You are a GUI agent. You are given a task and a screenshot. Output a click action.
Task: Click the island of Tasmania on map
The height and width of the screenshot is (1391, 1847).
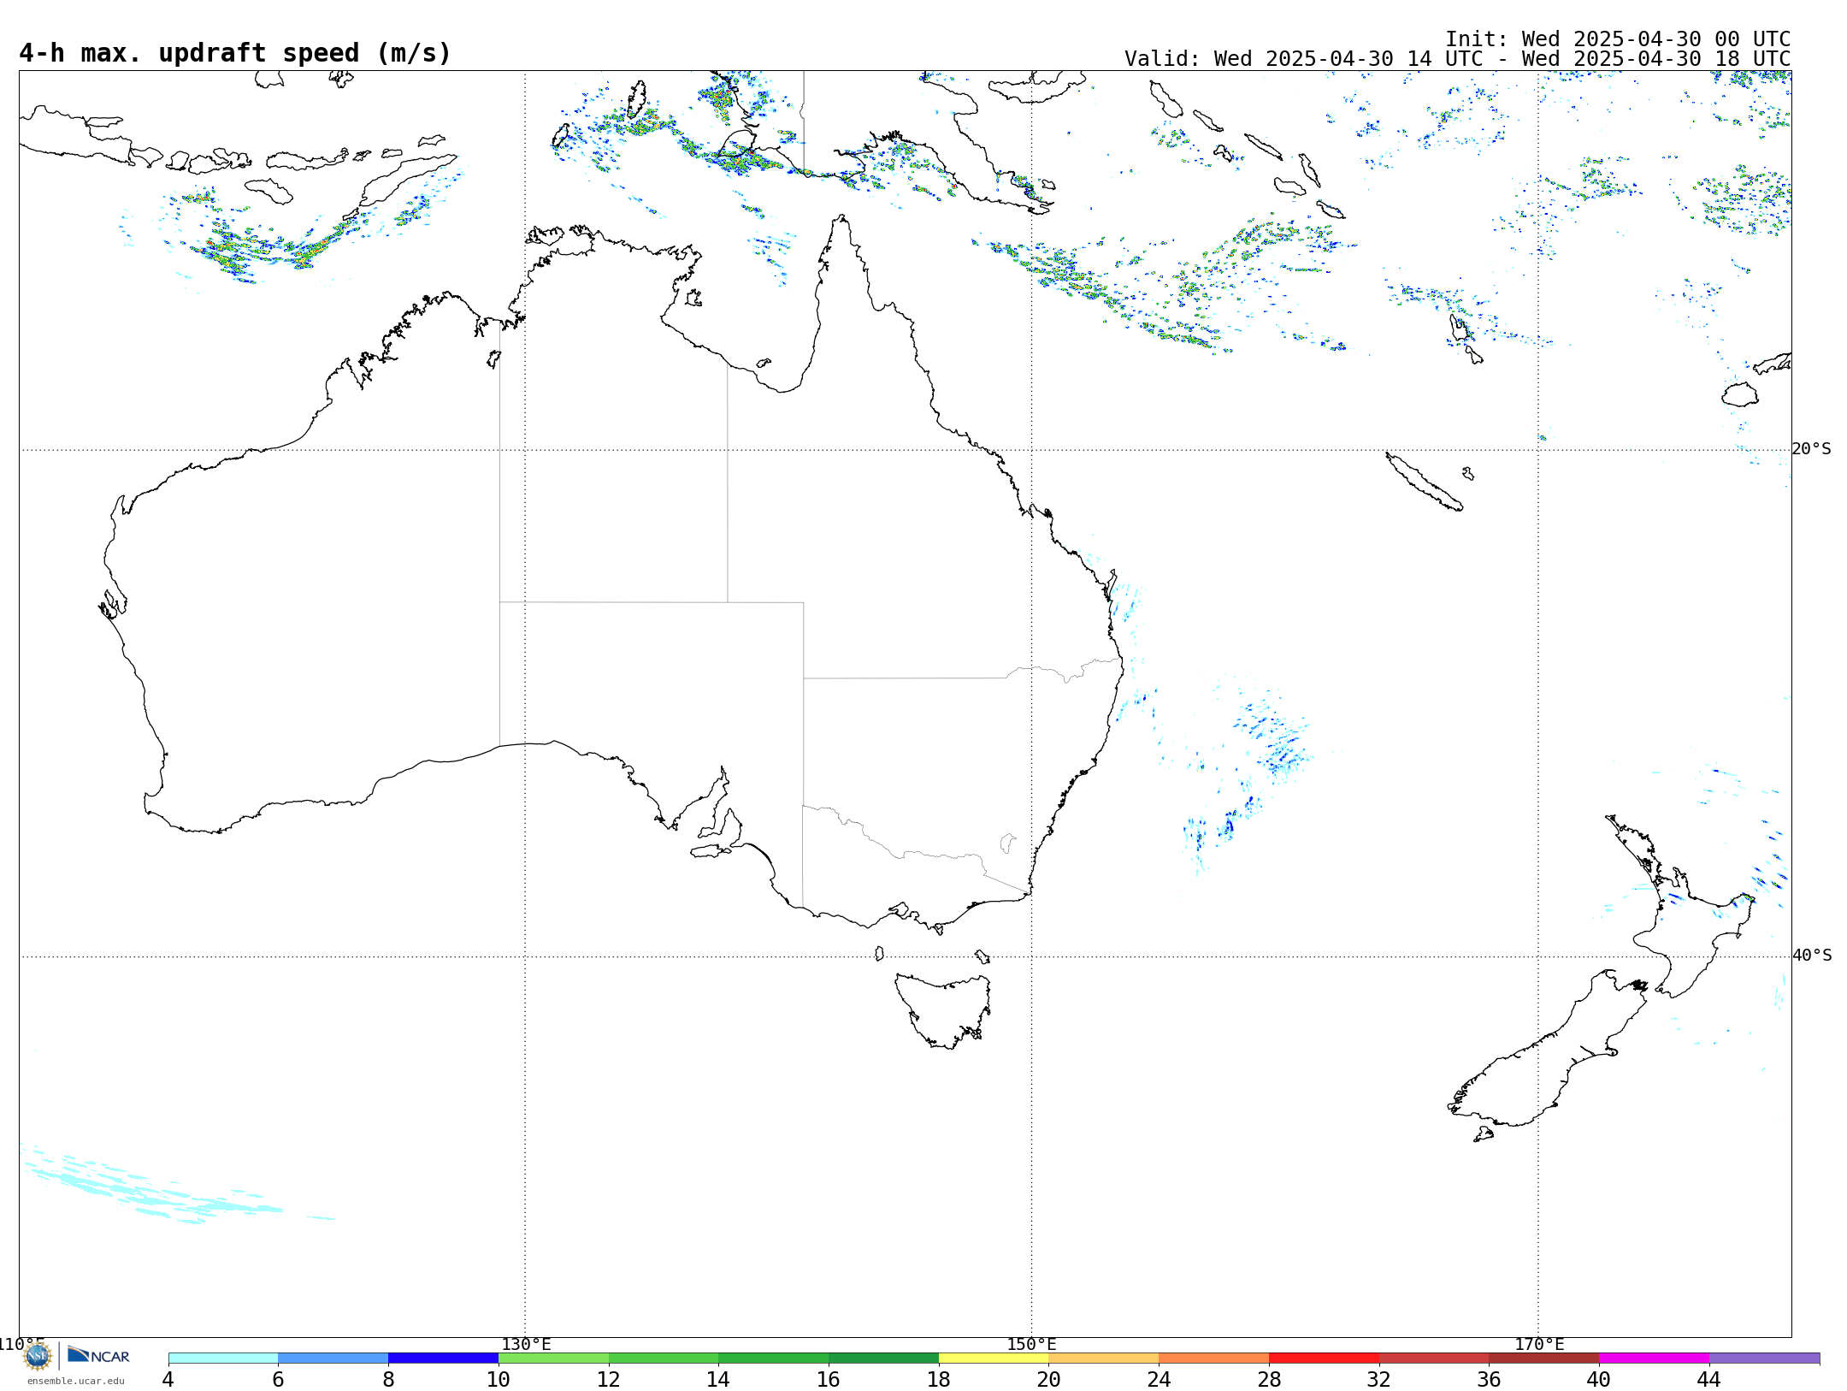pos(942,1011)
